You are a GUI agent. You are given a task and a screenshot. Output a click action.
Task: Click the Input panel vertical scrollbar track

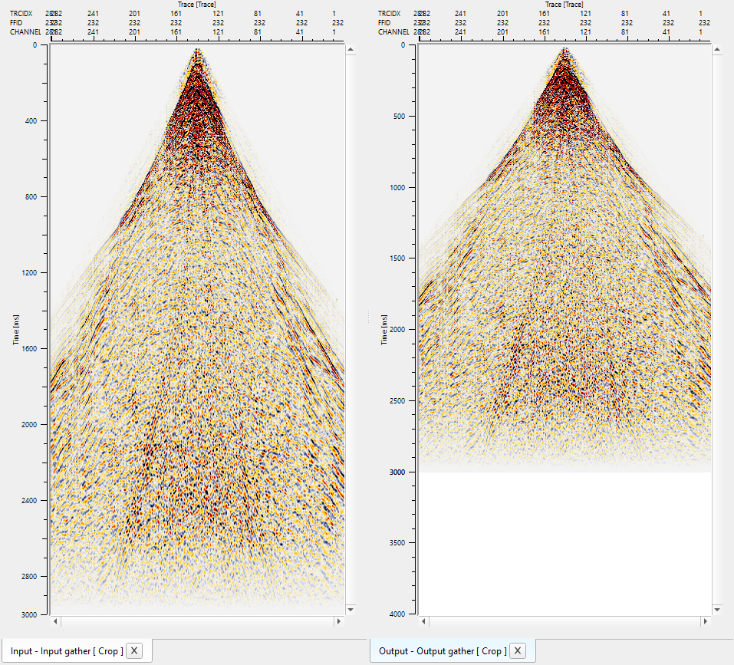[351, 330]
